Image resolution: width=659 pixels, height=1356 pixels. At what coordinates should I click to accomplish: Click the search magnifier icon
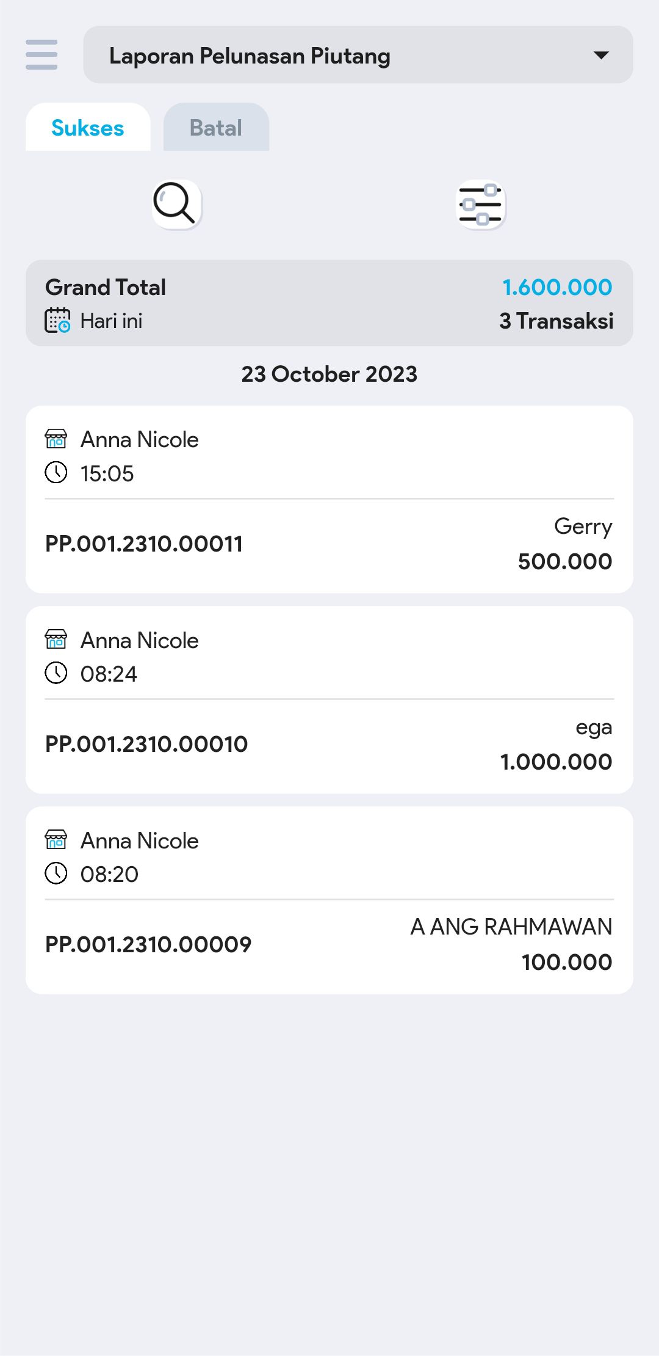176,204
